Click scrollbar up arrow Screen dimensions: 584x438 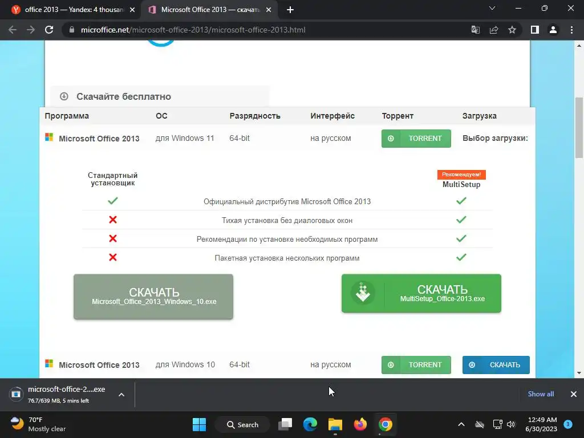(x=579, y=46)
